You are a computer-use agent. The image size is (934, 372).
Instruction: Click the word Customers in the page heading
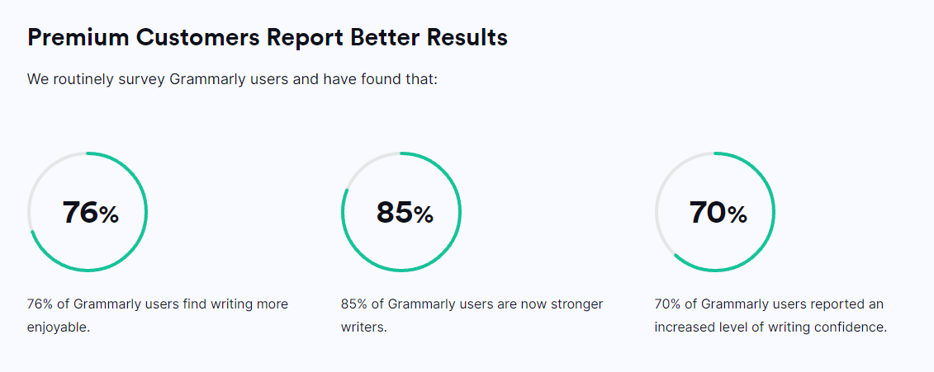click(197, 37)
